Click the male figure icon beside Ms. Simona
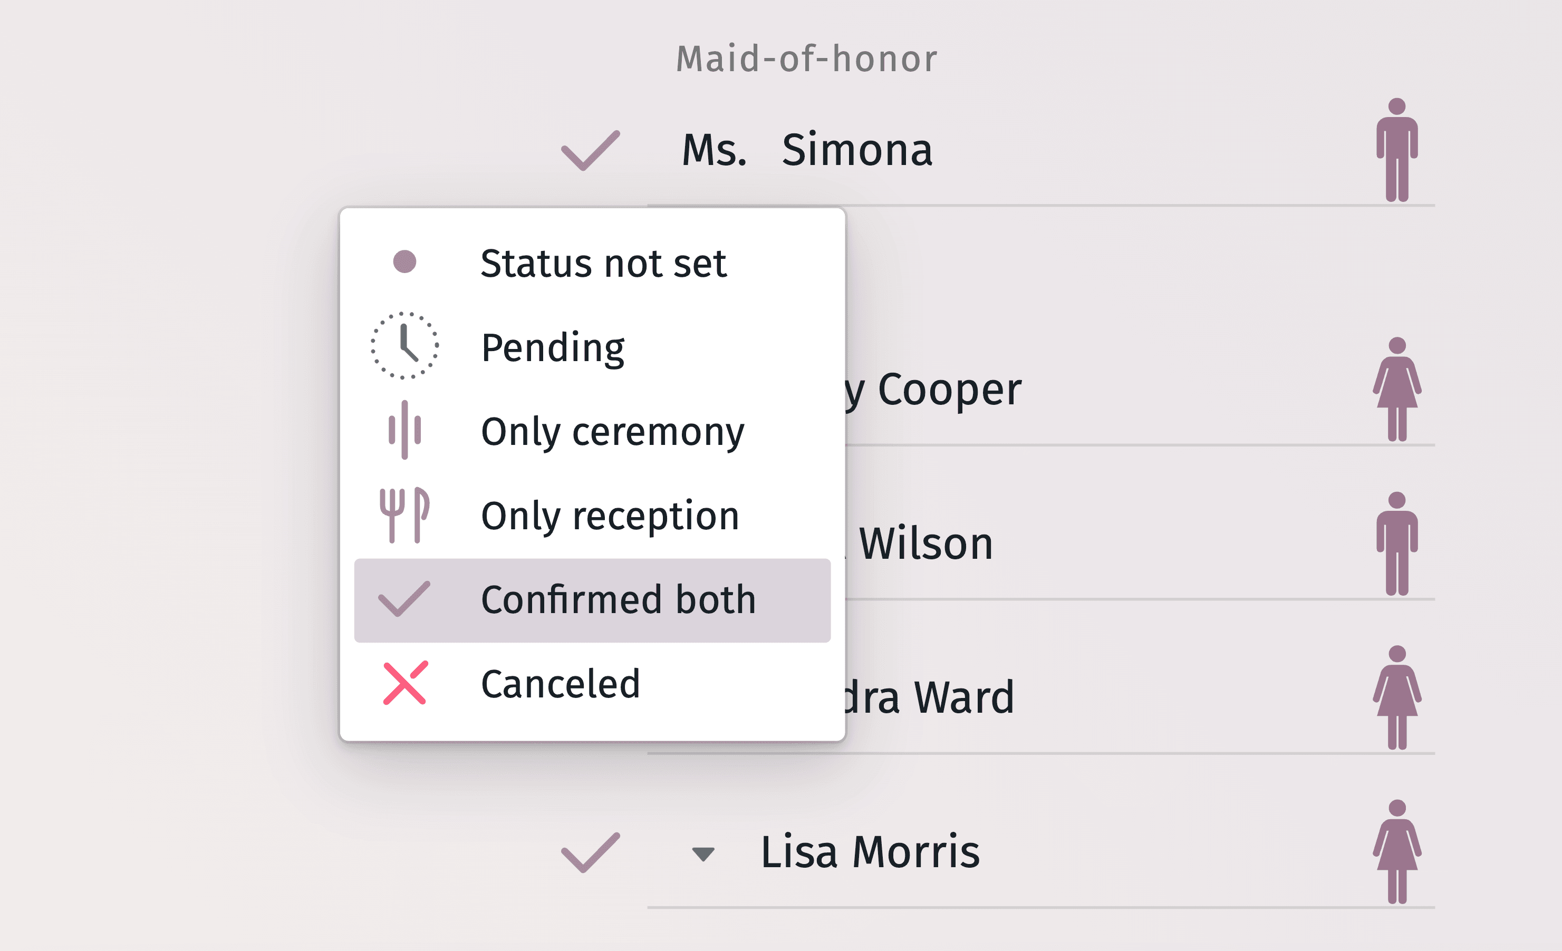Viewport: 1562px width, 951px height. 1396,150
